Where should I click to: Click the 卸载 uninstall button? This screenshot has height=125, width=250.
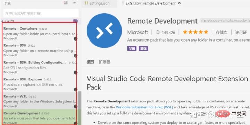click(143, 48)
